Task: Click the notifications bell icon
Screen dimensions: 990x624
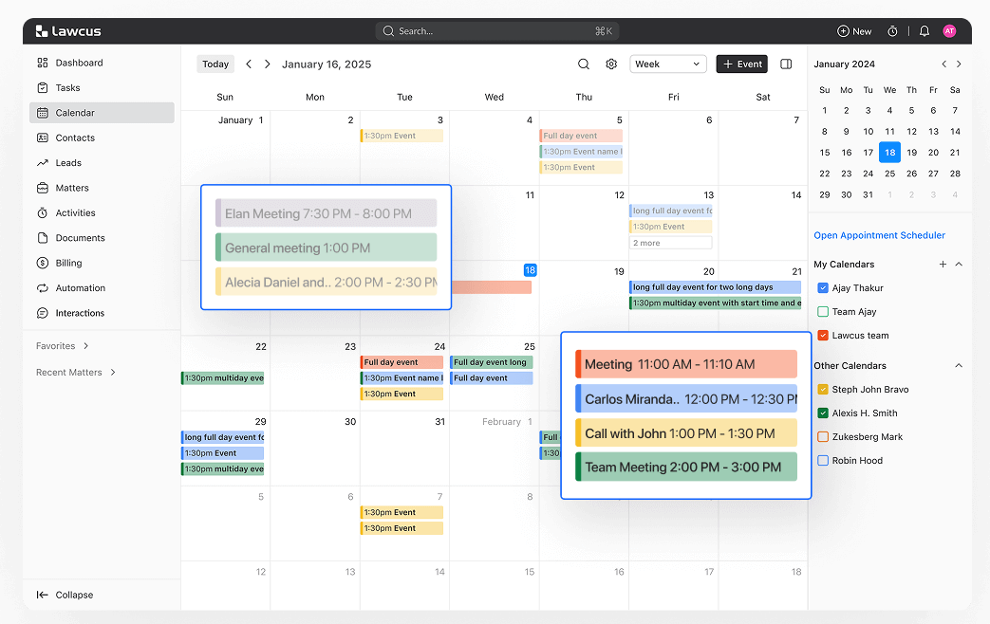Action: [x=925, y=31]
